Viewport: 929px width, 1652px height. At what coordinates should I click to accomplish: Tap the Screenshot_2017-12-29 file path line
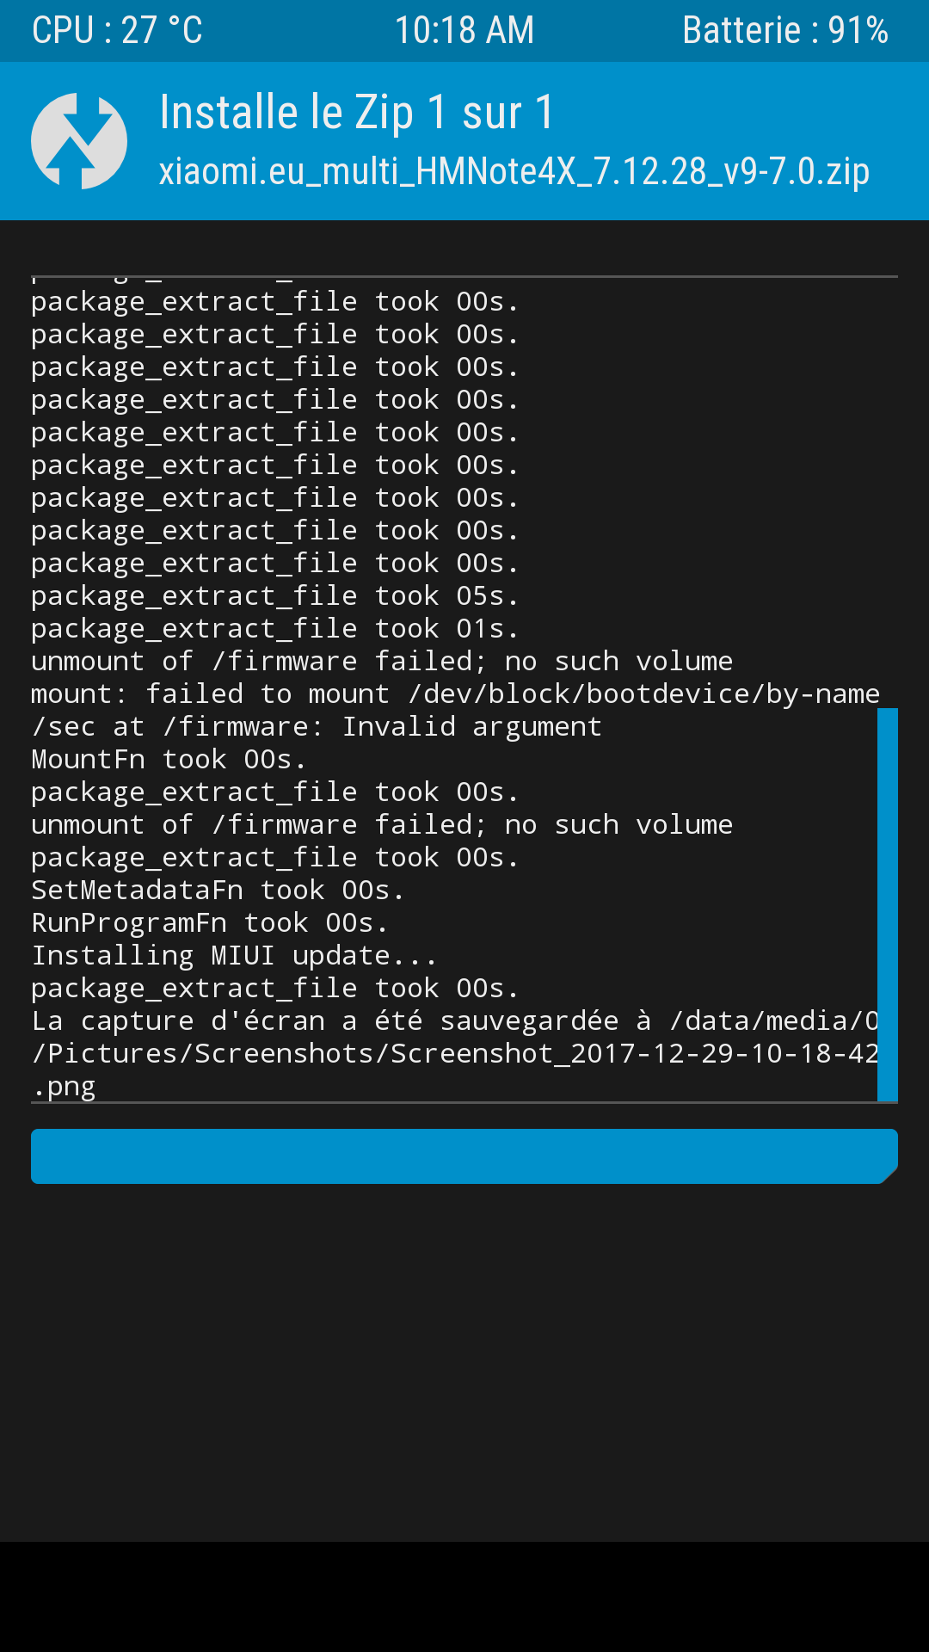pos(456,1054)
